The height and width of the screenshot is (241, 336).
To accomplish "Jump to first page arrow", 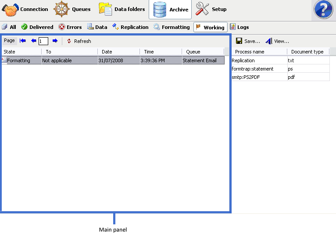I will point(23,41).
